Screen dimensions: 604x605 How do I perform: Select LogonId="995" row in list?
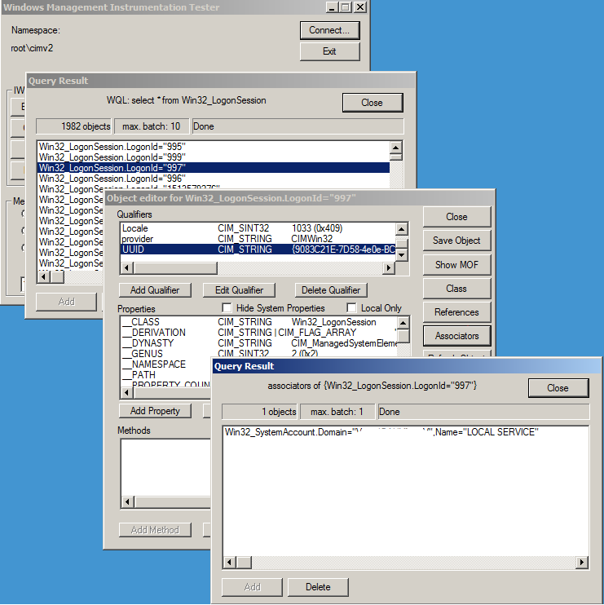point(214,147)
